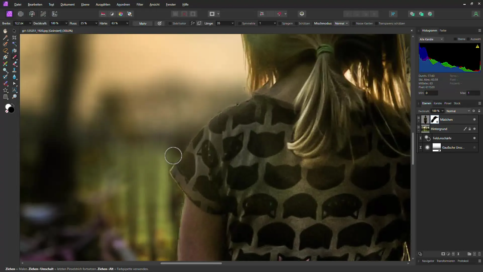Expand the Mädchen layer
The image size is (483, 272).
(x=419, y=121)
